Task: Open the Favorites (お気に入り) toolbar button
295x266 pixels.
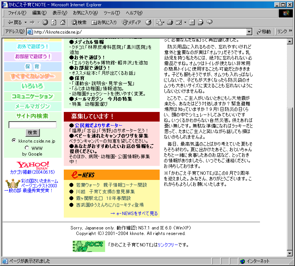Action: [x=104, y=23]
